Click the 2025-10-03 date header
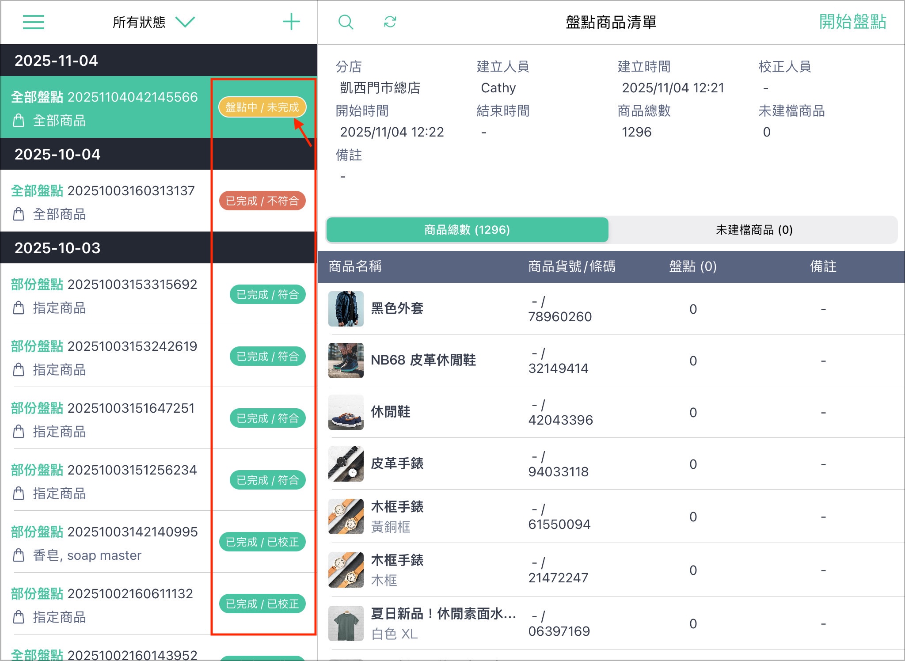 tap(159, 247)
